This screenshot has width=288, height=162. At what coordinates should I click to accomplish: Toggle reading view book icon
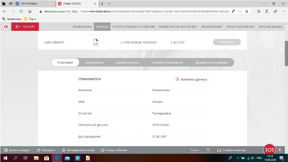point(240,11)
